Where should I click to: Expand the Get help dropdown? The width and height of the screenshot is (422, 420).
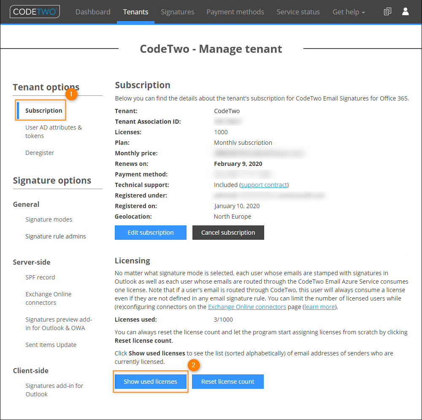coord(349,12)
